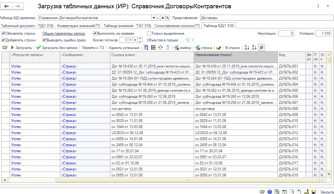334x194 pixels.
Task: Open the Общие параметры записи link
Action: pos(64,33)
